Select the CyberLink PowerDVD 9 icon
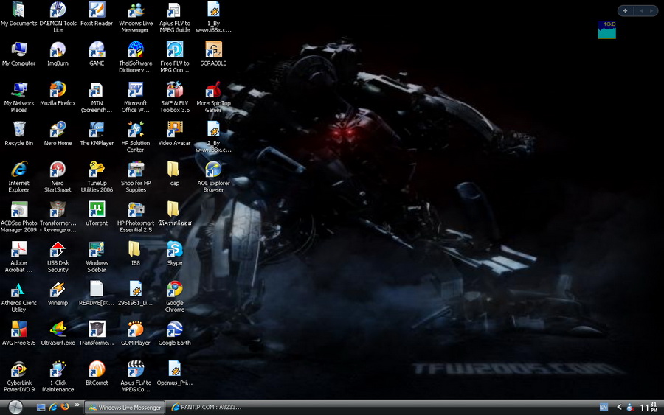 18,369
